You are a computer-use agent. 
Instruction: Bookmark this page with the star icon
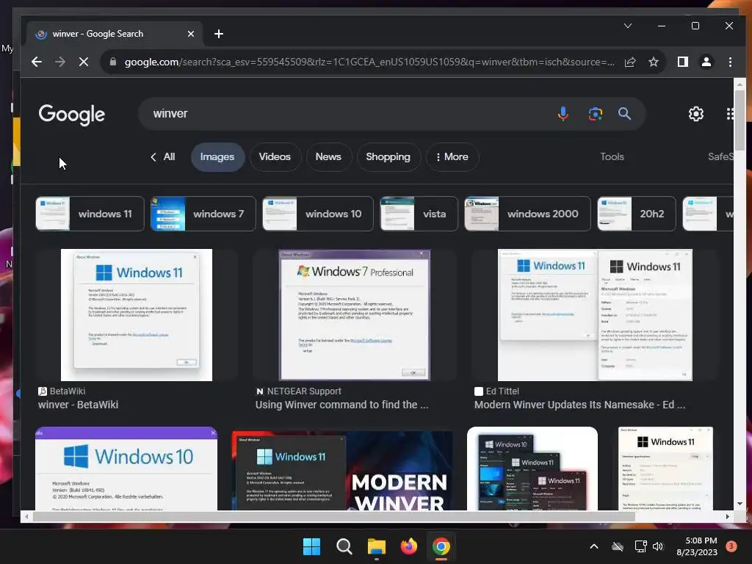click(x=653, y=62)
